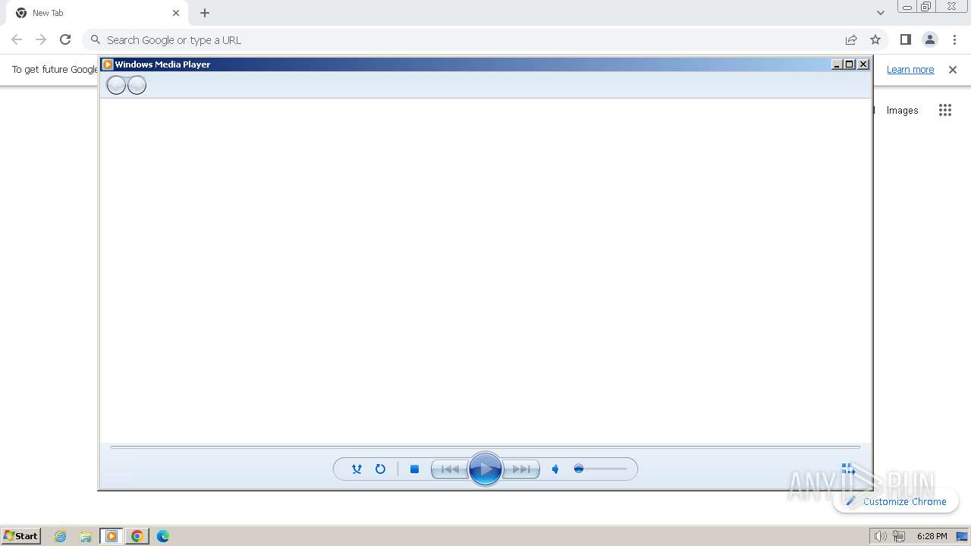
Task: Bookmark this tab with star icon
Action: click(x=875, y=39)
